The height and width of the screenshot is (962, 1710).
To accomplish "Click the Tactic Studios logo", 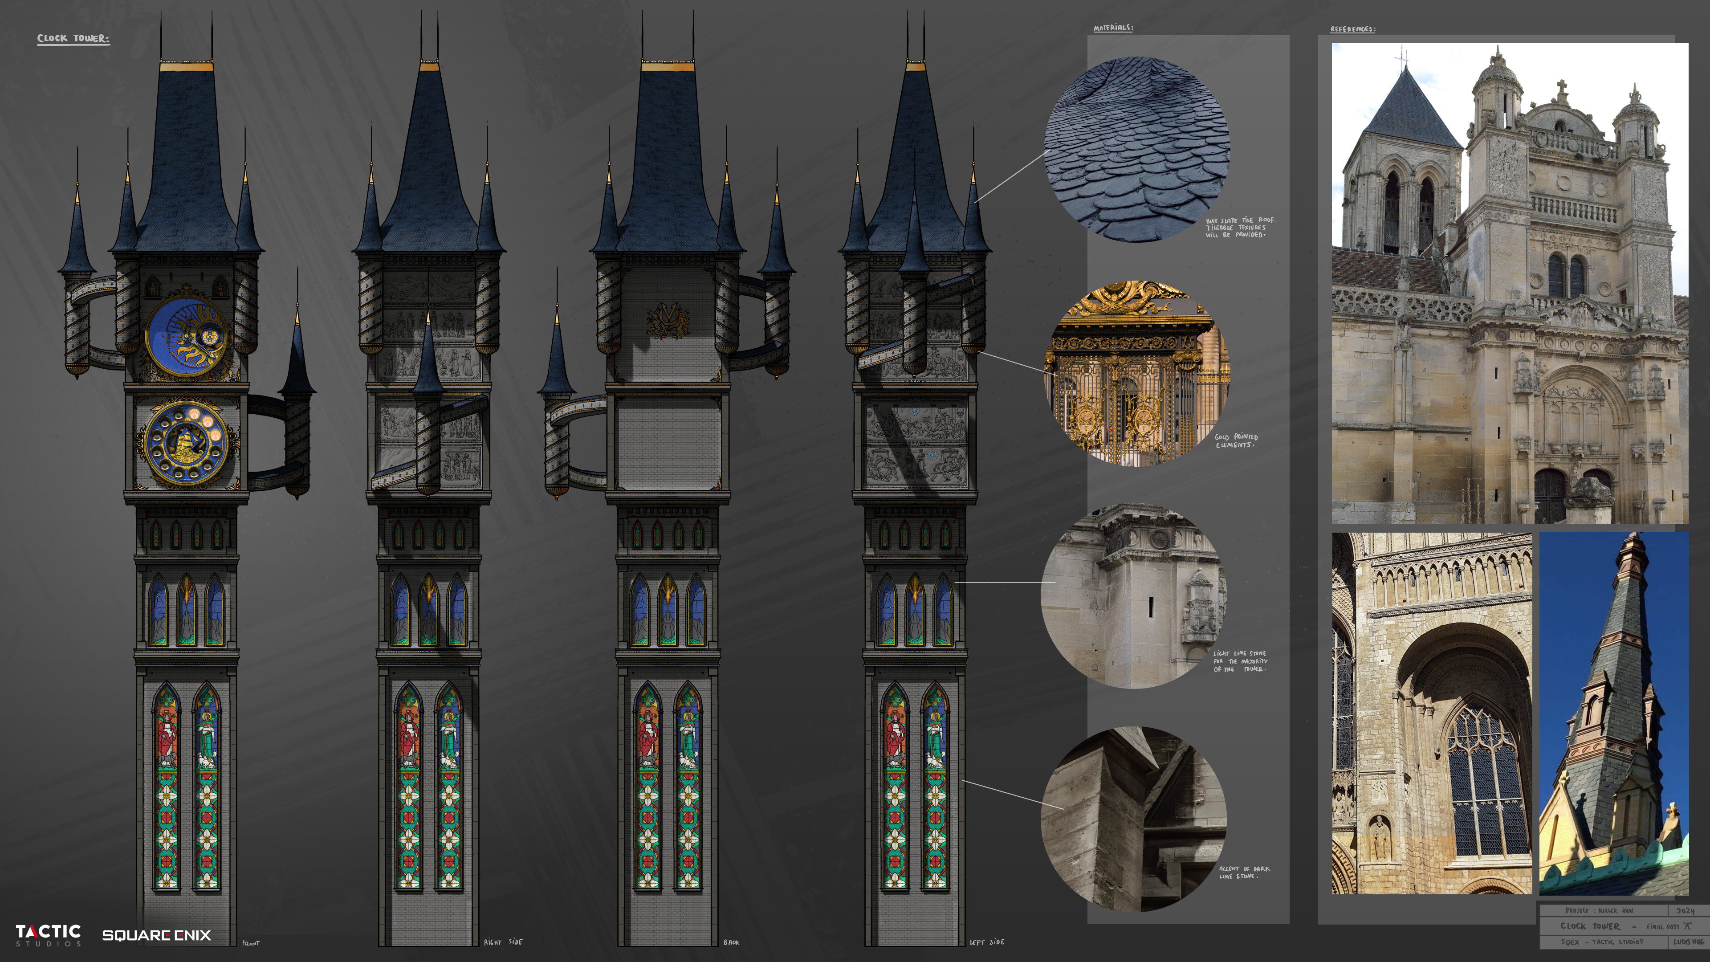I will [x=48, y=935].
